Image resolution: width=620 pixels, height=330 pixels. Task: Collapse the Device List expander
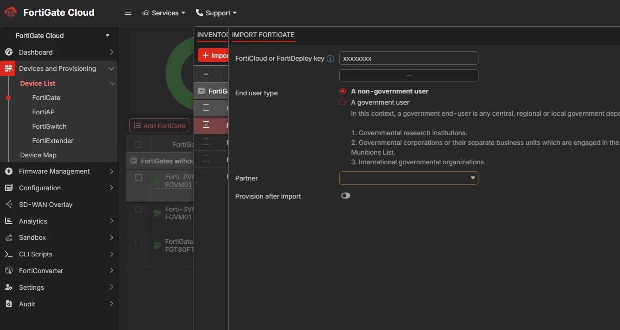[x=112, y=84]
